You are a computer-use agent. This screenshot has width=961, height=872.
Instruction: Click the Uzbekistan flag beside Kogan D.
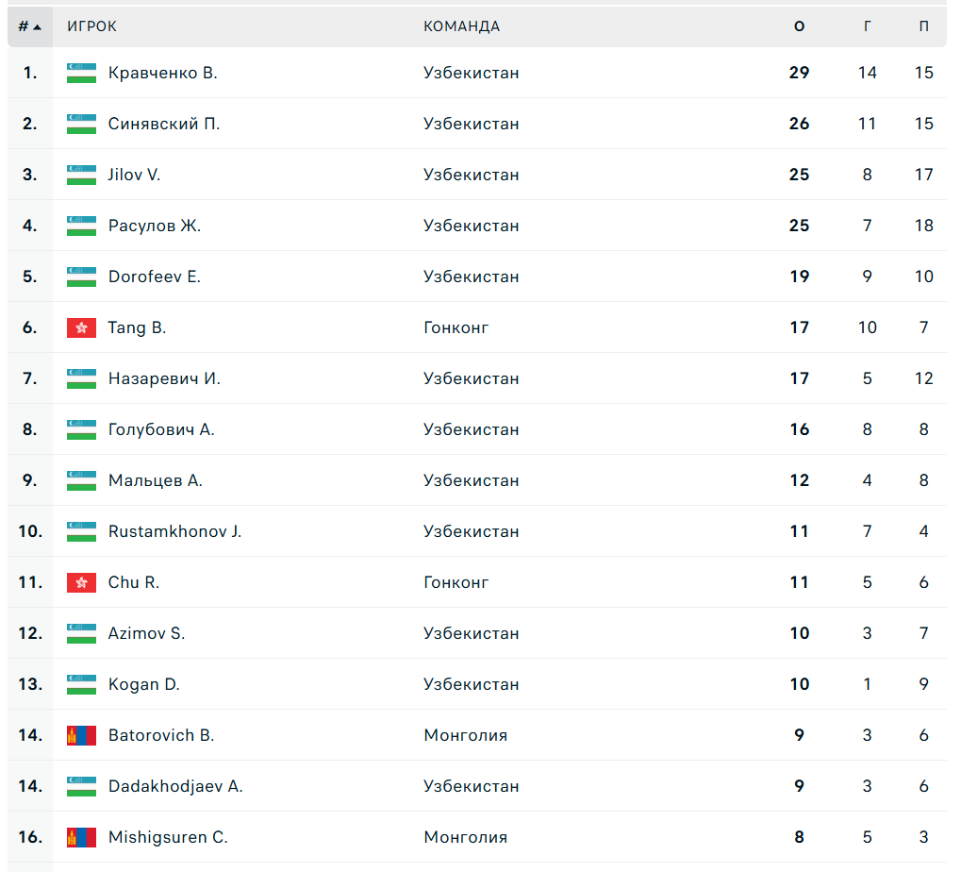click(x=81, y=684)
